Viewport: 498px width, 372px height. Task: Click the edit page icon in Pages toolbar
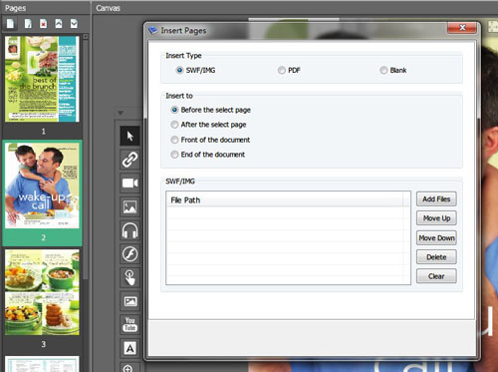[x=28, y=24]
